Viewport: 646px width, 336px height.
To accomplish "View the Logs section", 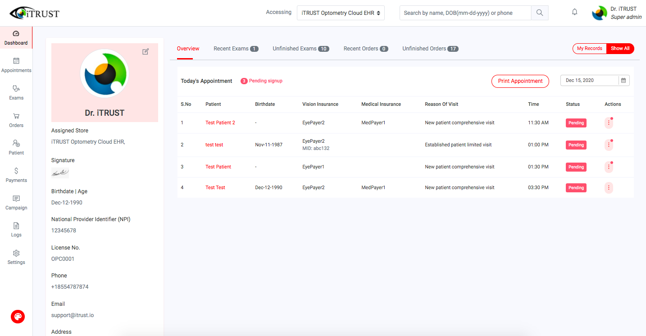I will 16,230.
